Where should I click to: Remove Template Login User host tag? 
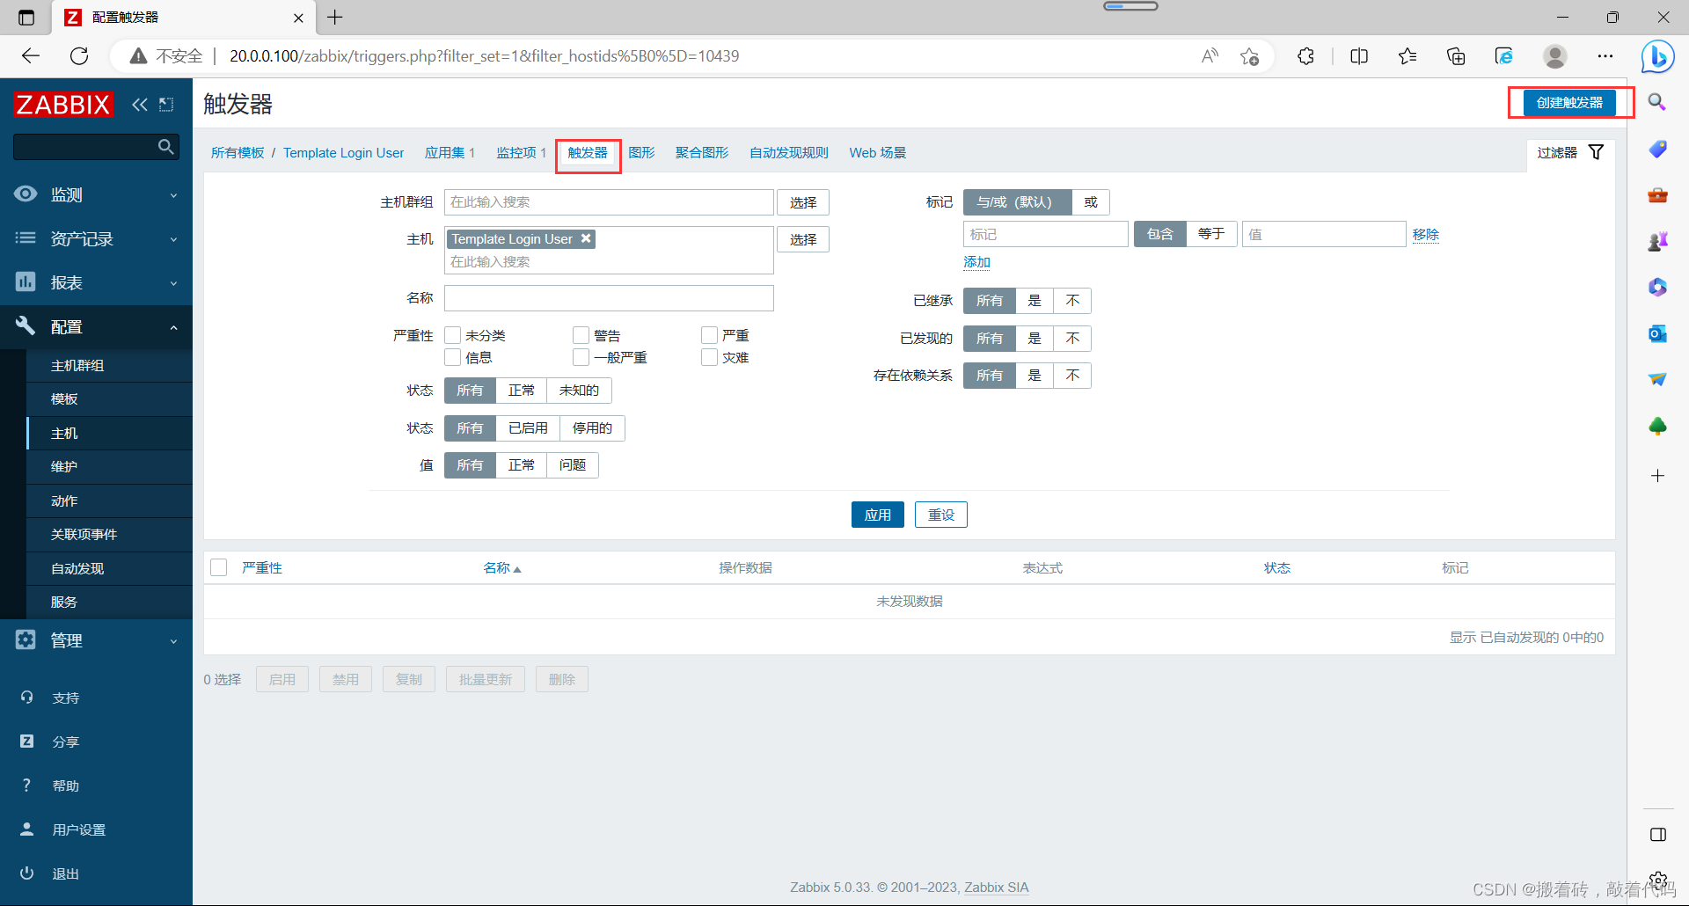pyautogui.click(x=586, y=238)
